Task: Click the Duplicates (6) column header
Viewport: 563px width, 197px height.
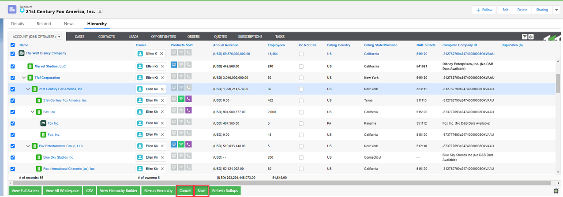Action: 512,45
